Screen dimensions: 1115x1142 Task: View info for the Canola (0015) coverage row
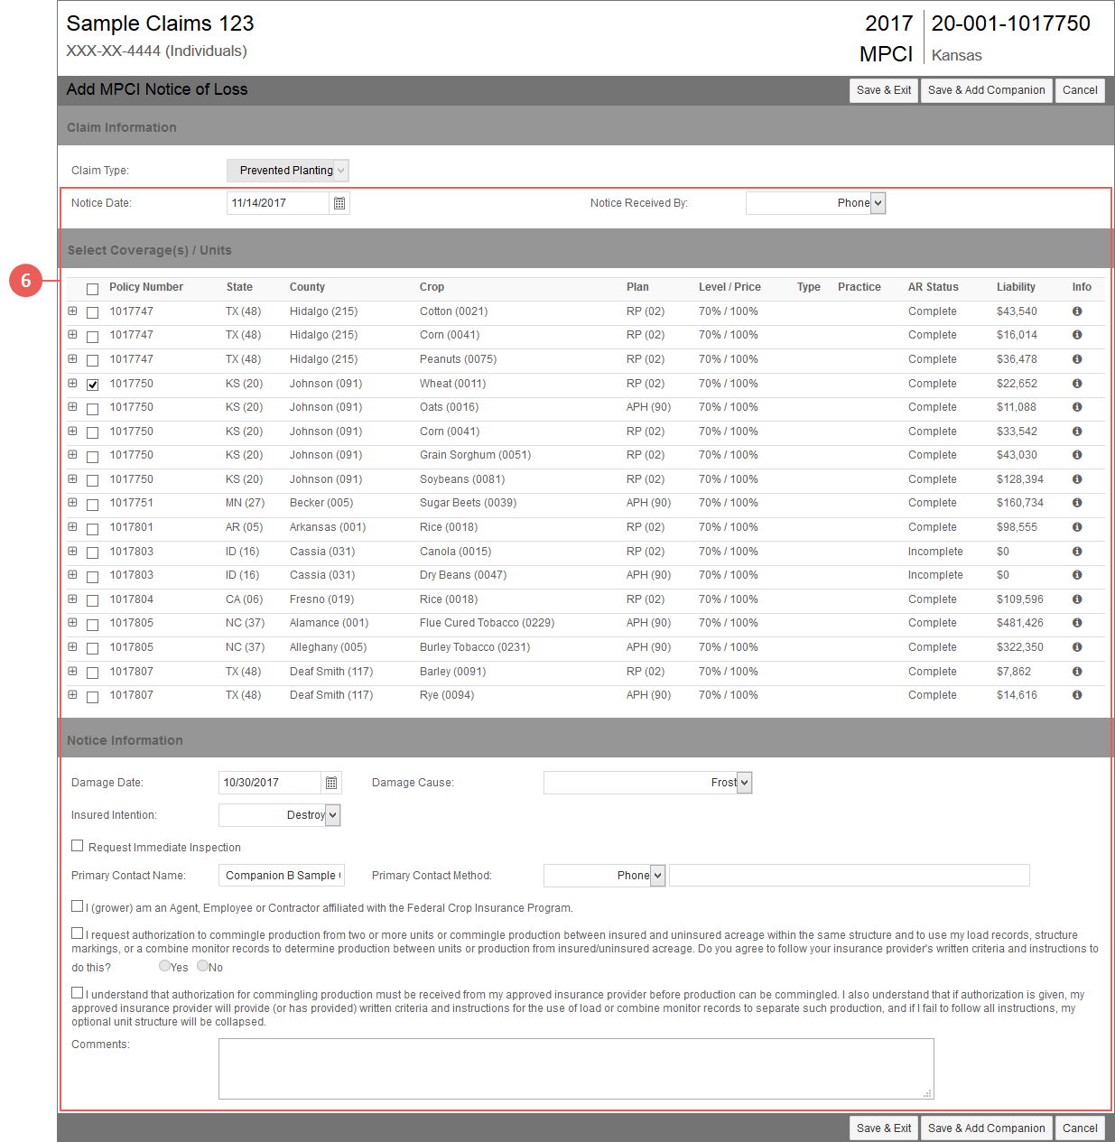(1077, 551)
